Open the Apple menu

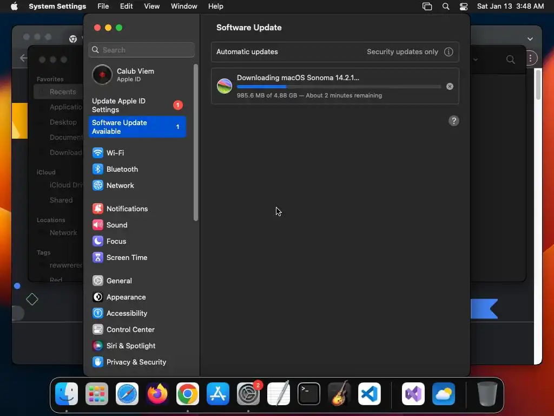[x=14, y=6]
